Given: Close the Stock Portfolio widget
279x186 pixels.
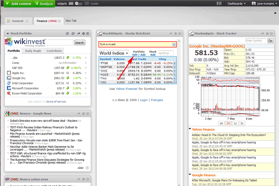Looking at the screenshot, I should (x=88, y=33).
